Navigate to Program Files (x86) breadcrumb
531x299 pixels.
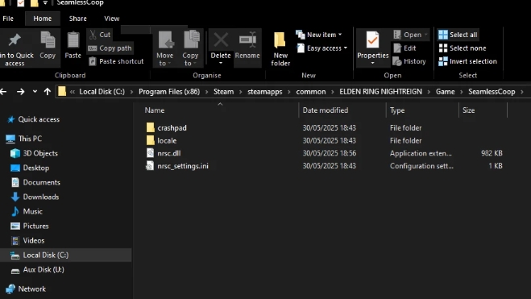[169, 92]
